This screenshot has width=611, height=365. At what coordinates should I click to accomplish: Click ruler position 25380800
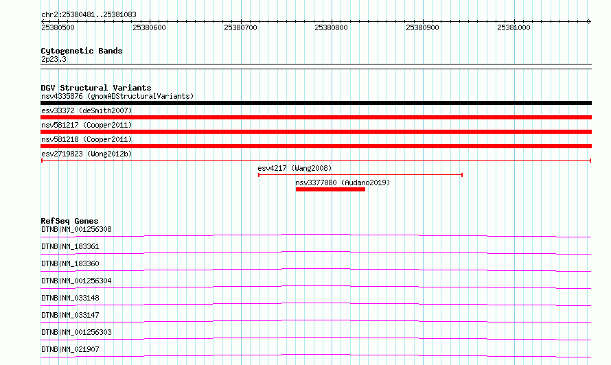331,27
